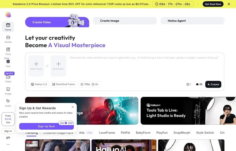The height and width of the screenshot is (151, 236).
Task: Open the SnapMorph category tab
Action: coord(182,133)
